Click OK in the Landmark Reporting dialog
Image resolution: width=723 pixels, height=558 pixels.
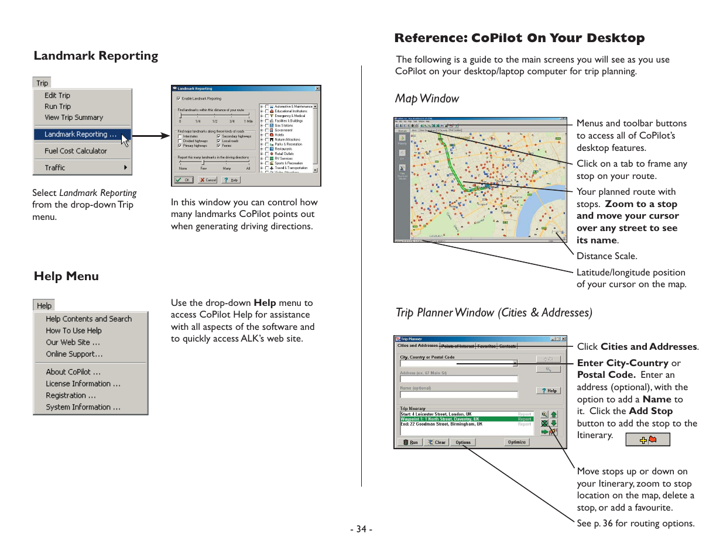(x=184, y=180)
